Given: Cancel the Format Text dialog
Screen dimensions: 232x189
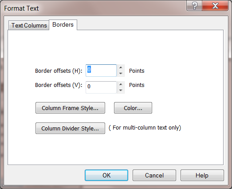Looking at the screenshot, I should [154, 175].
